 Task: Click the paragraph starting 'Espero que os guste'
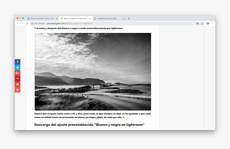(93, 116)
